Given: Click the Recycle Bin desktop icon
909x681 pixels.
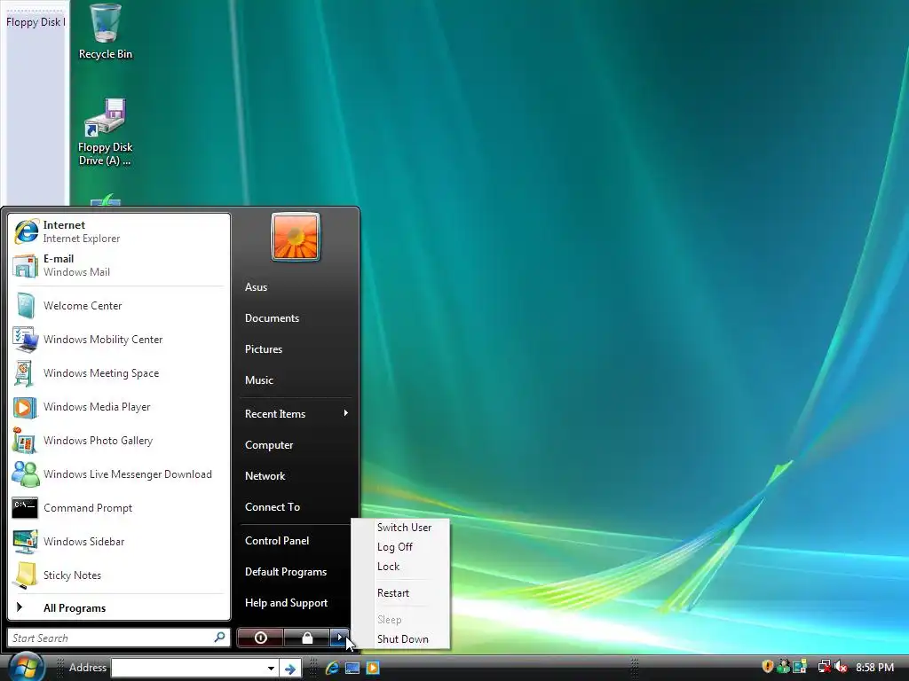Looking at the screenshot, I should coord(106,32).
